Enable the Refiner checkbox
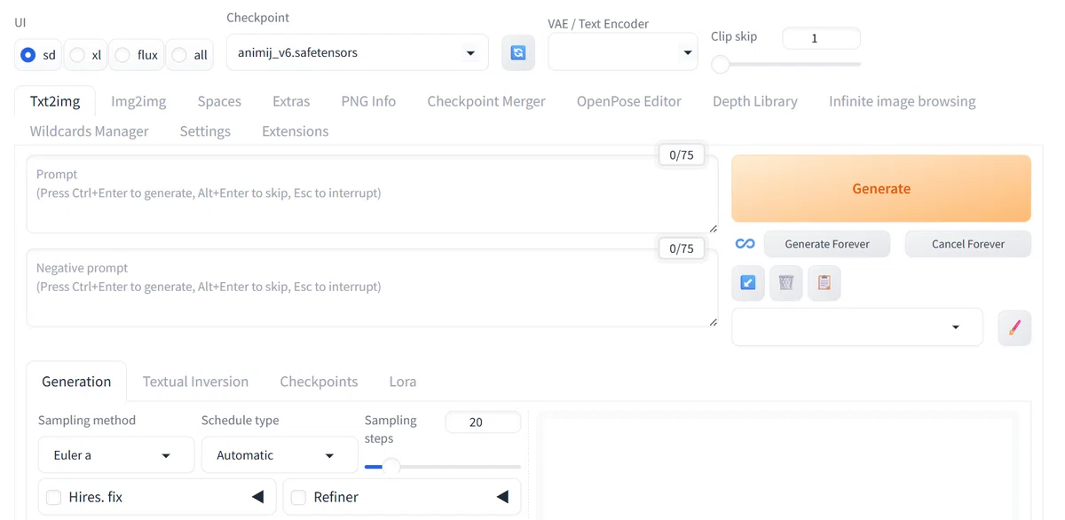The width and height of the screenshot is (1065, 520). click(299, 497)
